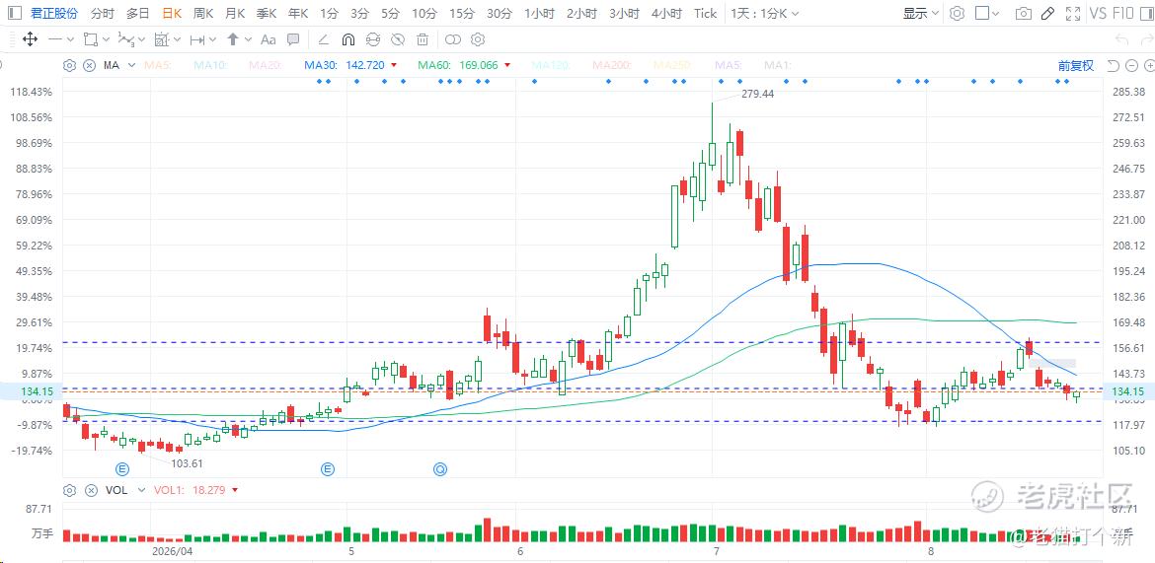Open the F10 company info button
This screenshot has height=563, width=1155.
click(x=1124, y=13)
